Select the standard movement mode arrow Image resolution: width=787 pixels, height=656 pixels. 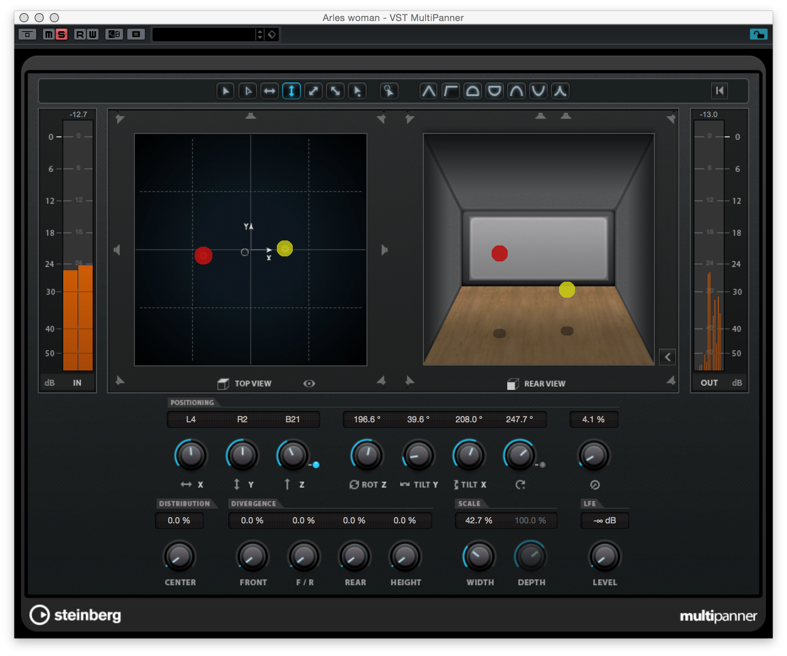pyautogui.click(x=225, y=91)
